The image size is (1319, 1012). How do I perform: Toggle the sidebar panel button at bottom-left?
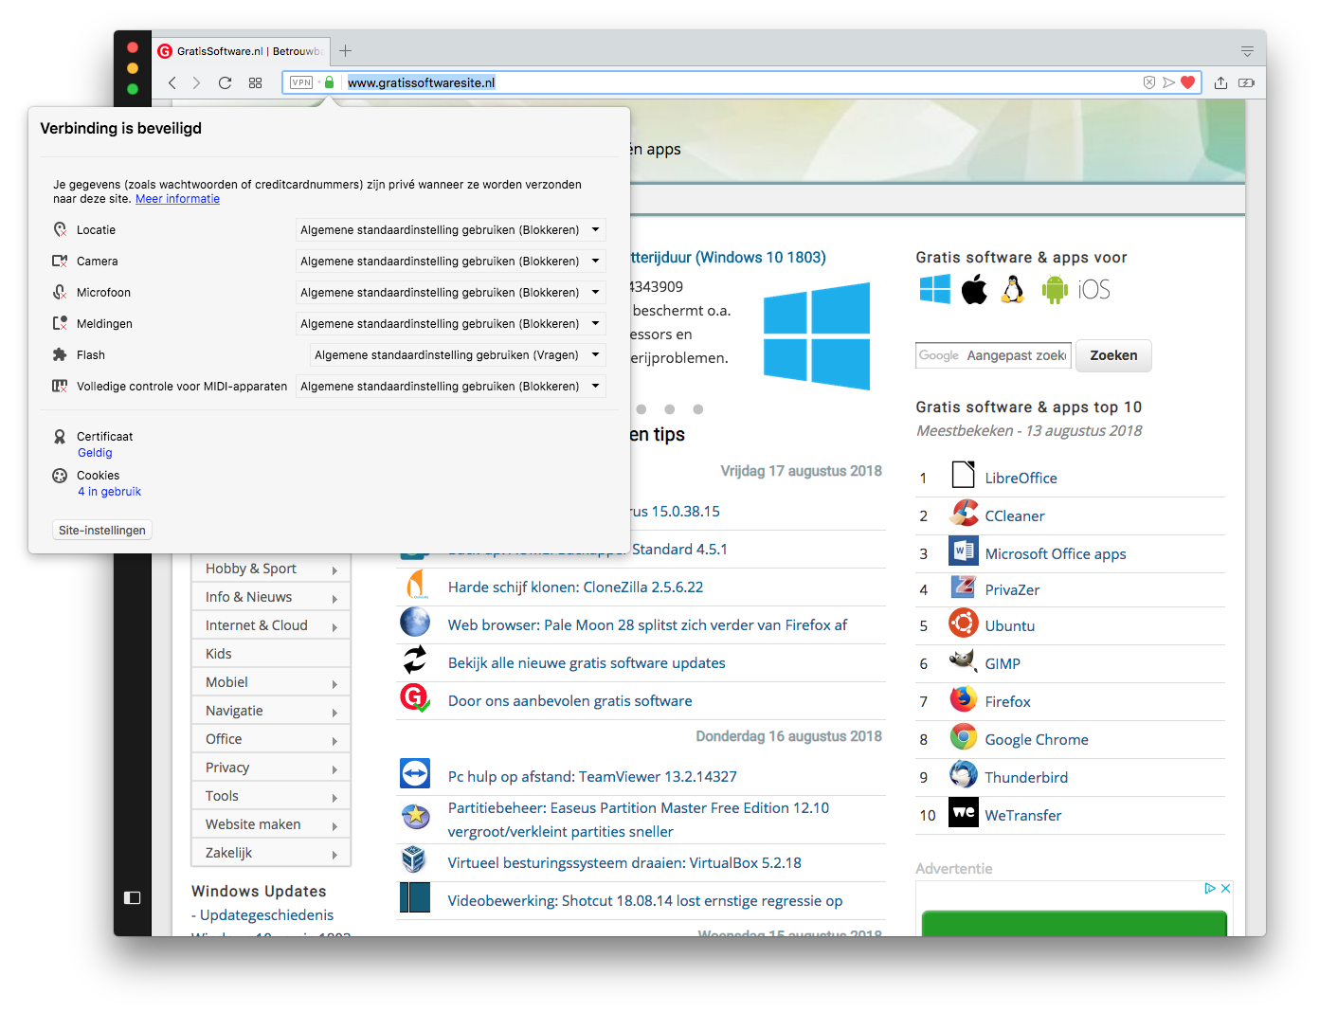coord(133,897)
